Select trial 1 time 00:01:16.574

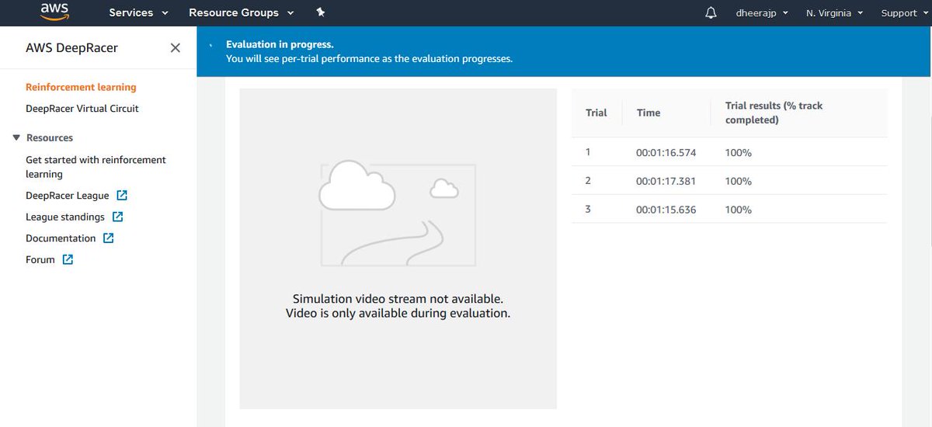[x=666, y=153]
